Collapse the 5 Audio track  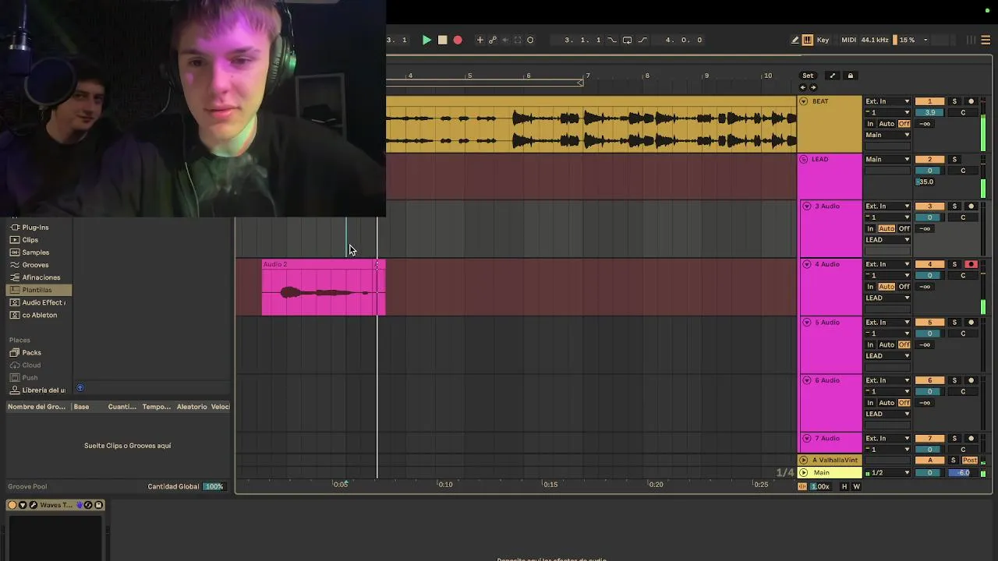[807, 322]
